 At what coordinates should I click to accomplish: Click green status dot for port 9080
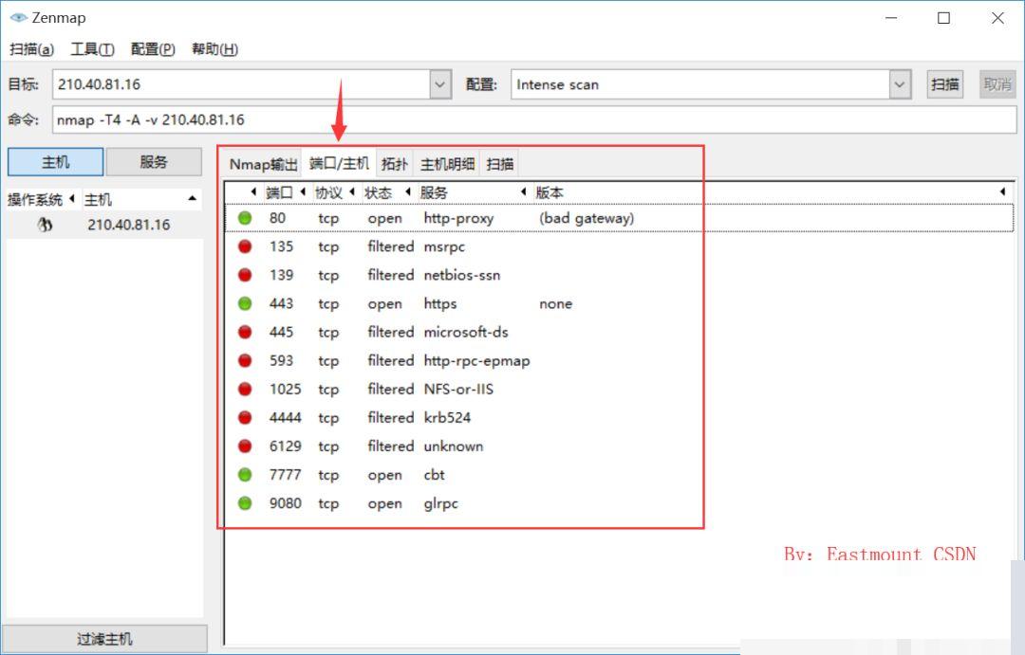coord(245,503)
